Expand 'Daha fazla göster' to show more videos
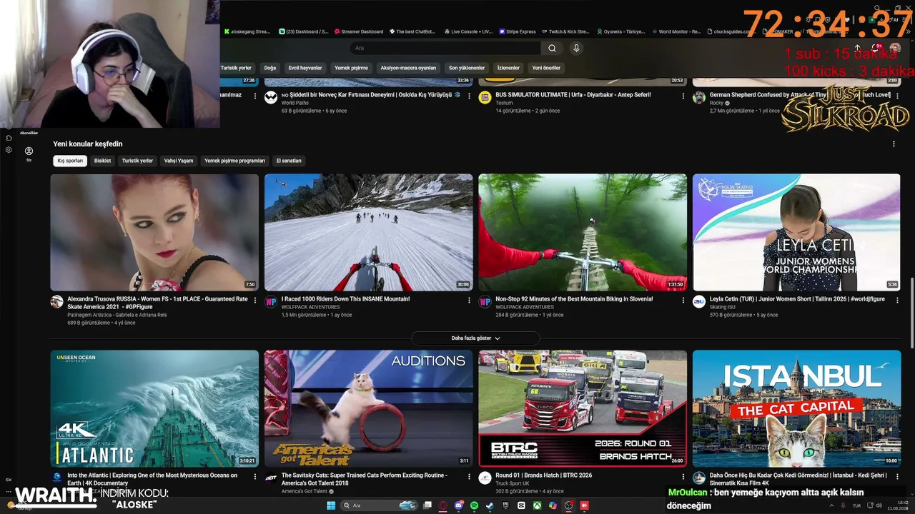Screen dimensions: 915x514 point(475,338)
